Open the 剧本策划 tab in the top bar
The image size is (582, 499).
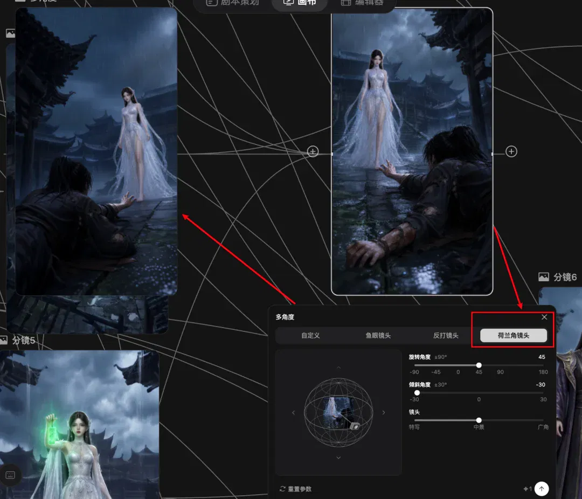tap(233, 3)
